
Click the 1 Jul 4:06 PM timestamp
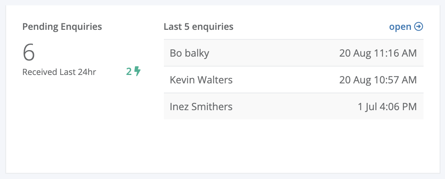coord(387,106)
